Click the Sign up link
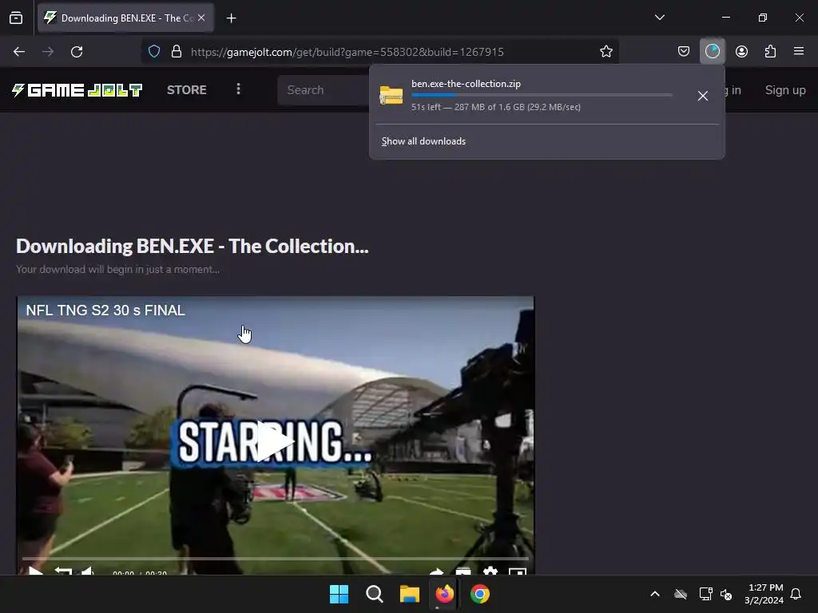Image resolution: width=818 pixels, height=613 pixels. click(x=785, y=90)
